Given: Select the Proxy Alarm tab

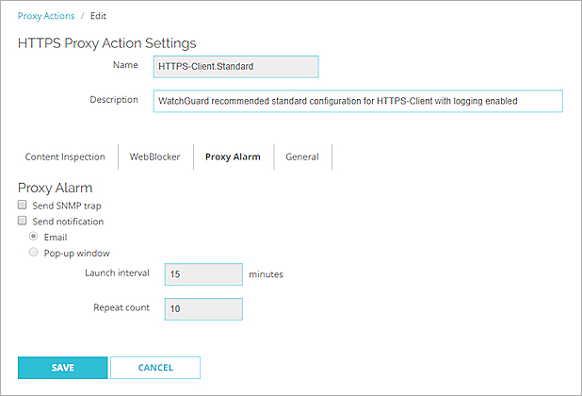Looking at the screenshot, I should coord(233,157).
